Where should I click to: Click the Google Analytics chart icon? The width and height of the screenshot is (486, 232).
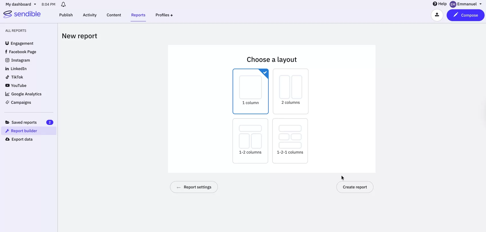coord(7,94)
